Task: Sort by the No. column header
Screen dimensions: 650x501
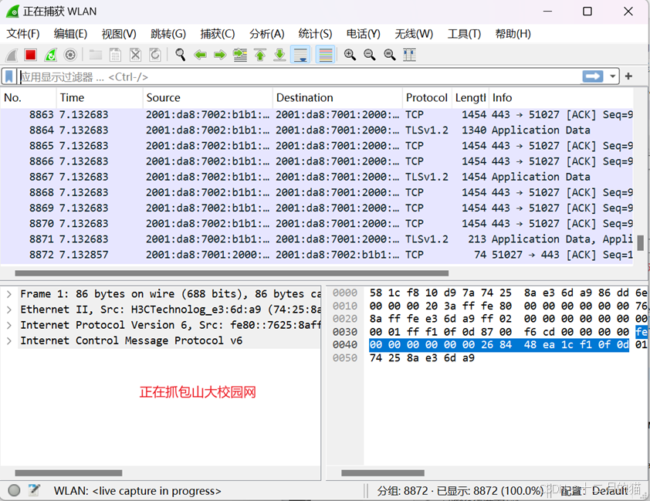Action: pos(29,98)
